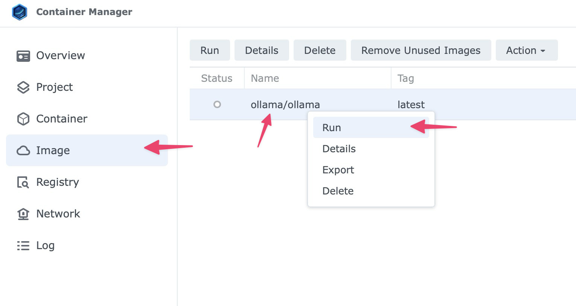Select the Container cube icon

pyautogui.click(x=23, y=119)
